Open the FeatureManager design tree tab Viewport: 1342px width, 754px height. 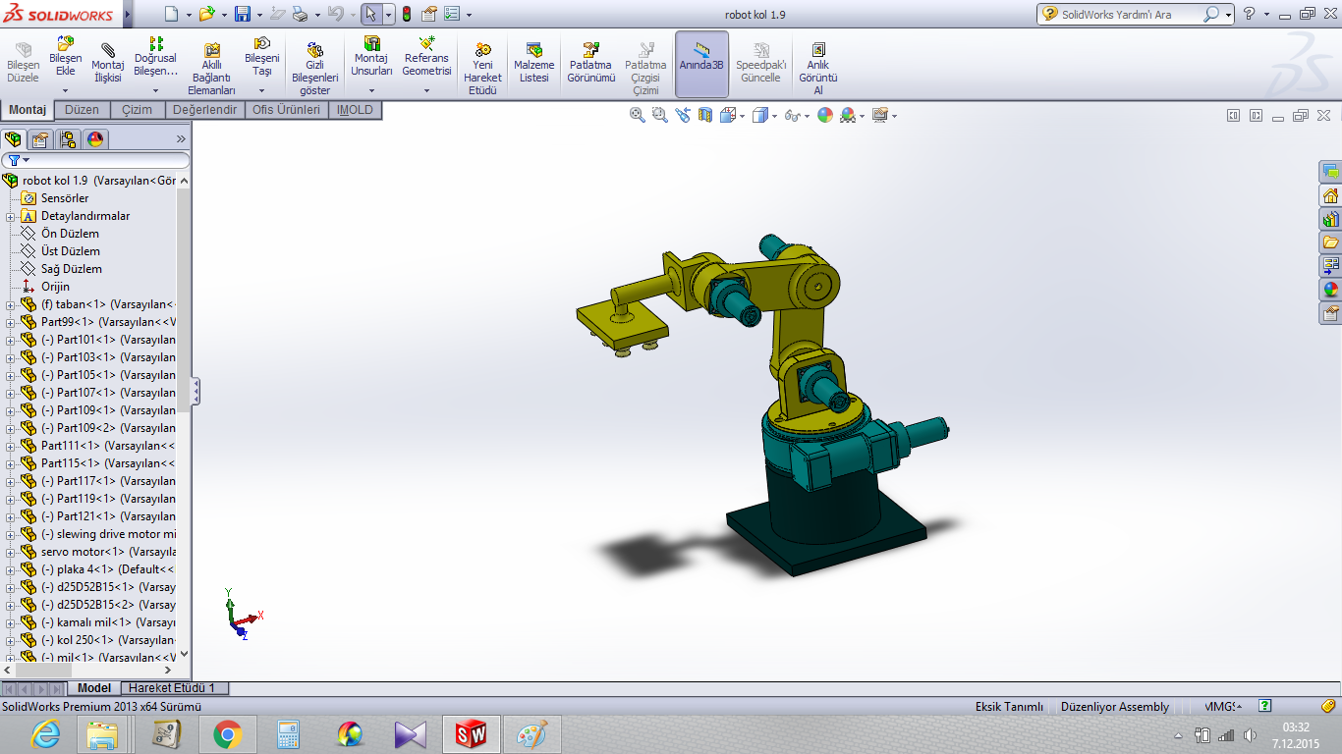click(x=13, y=138)
